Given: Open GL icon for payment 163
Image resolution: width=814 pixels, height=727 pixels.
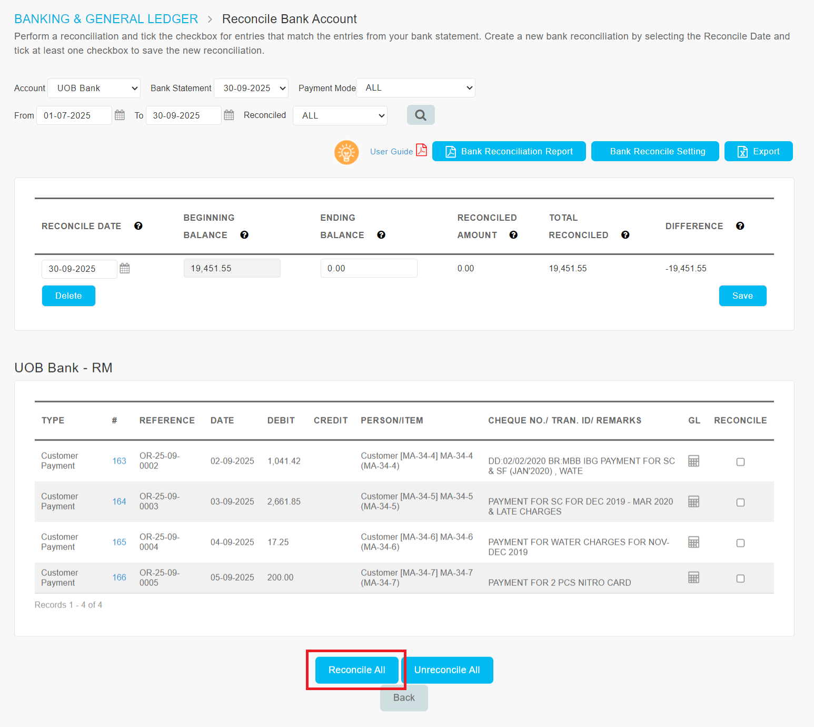Looking at the screenshot, I should pos(693,461).
